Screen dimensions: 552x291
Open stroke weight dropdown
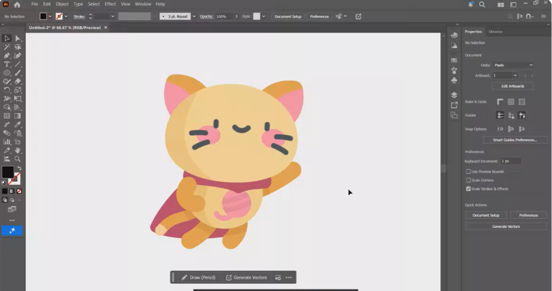click(x=113, y=17)
